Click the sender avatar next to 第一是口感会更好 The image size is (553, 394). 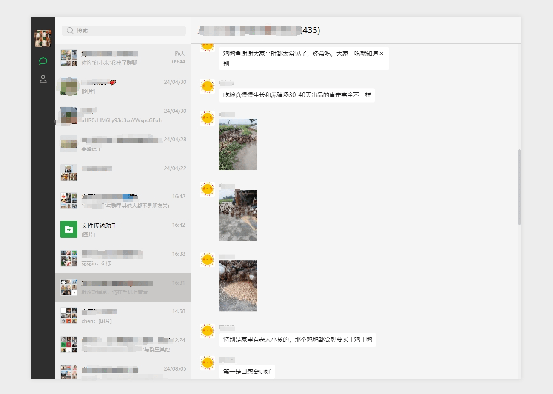point(207,363)
